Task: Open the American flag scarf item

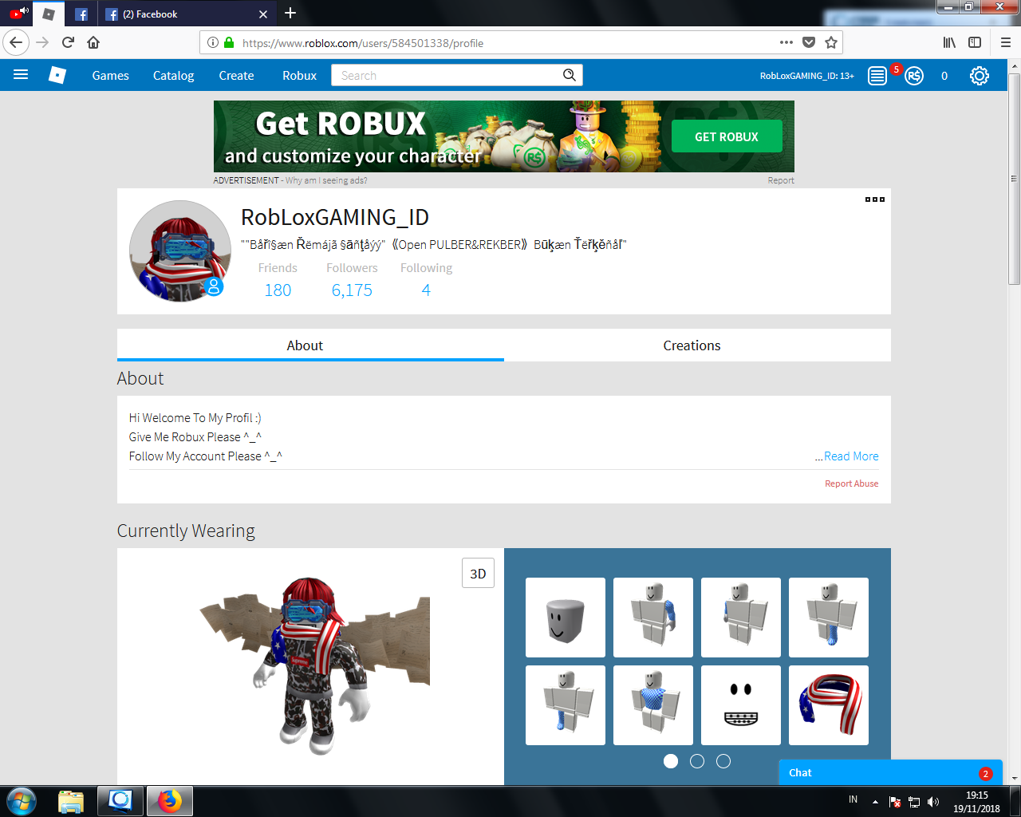Action: point(829,705)
